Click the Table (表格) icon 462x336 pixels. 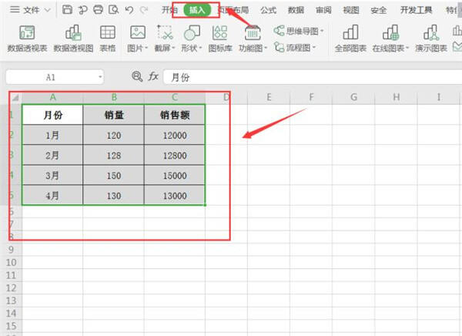108,39
